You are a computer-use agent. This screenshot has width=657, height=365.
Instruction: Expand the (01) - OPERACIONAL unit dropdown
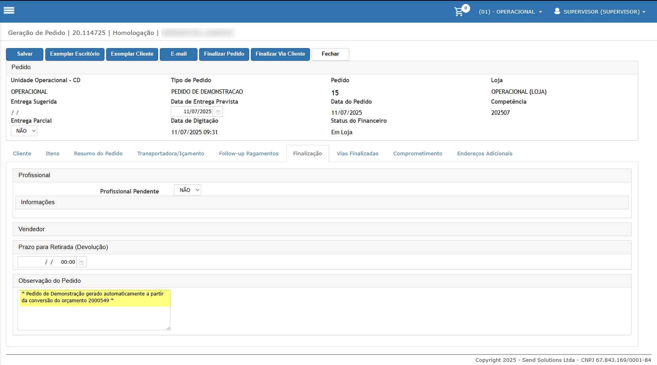pos(510,12)
